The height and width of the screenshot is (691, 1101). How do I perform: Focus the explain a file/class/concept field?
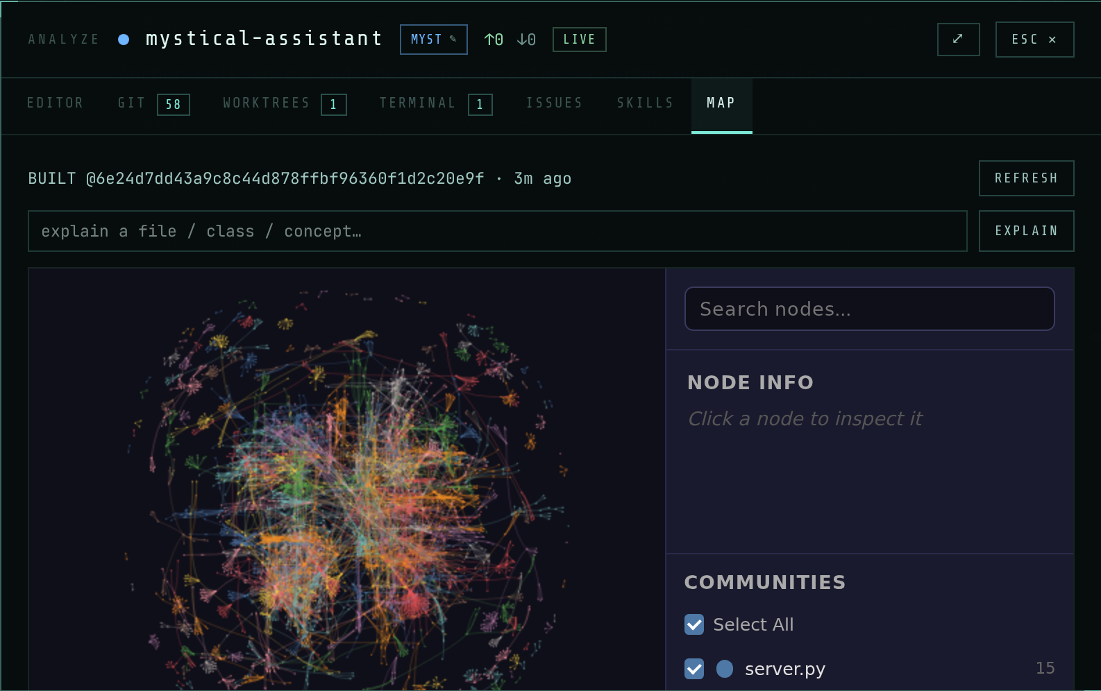(x=497, y=231)
